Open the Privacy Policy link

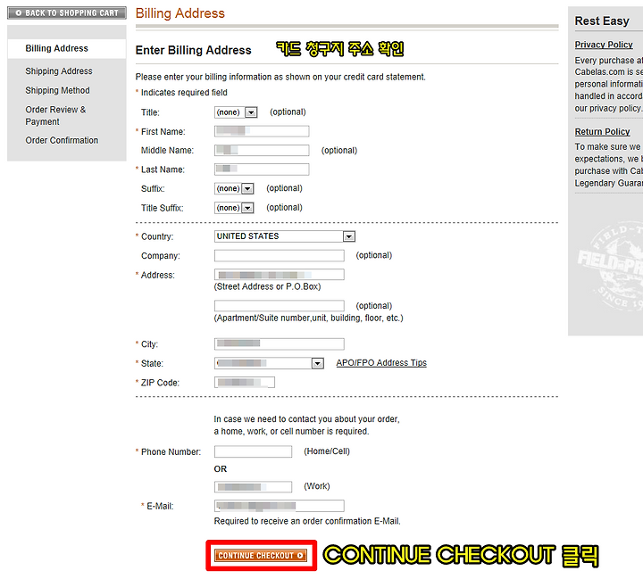tap(604, 45)
